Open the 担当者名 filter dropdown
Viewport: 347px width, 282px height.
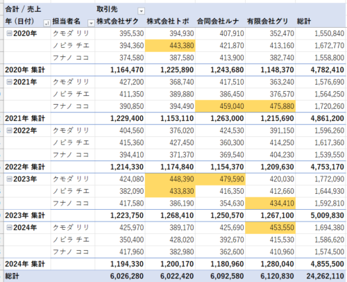tap(91, 23)
